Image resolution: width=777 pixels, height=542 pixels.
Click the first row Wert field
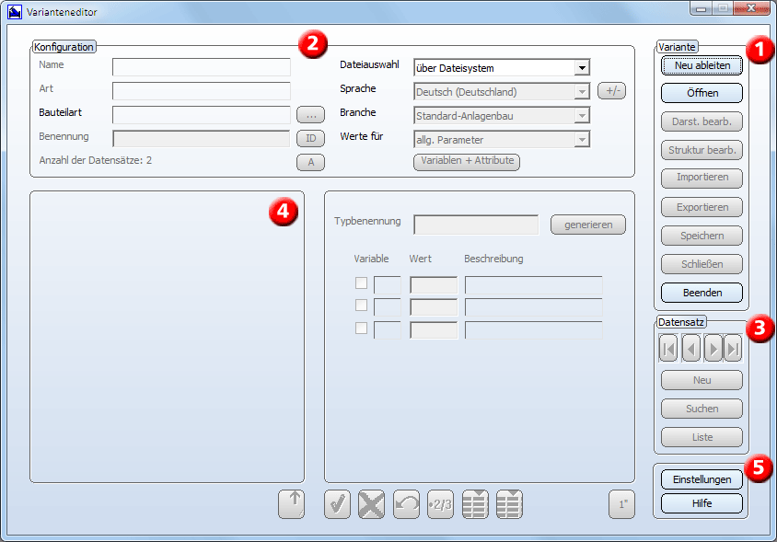[434, 285]
